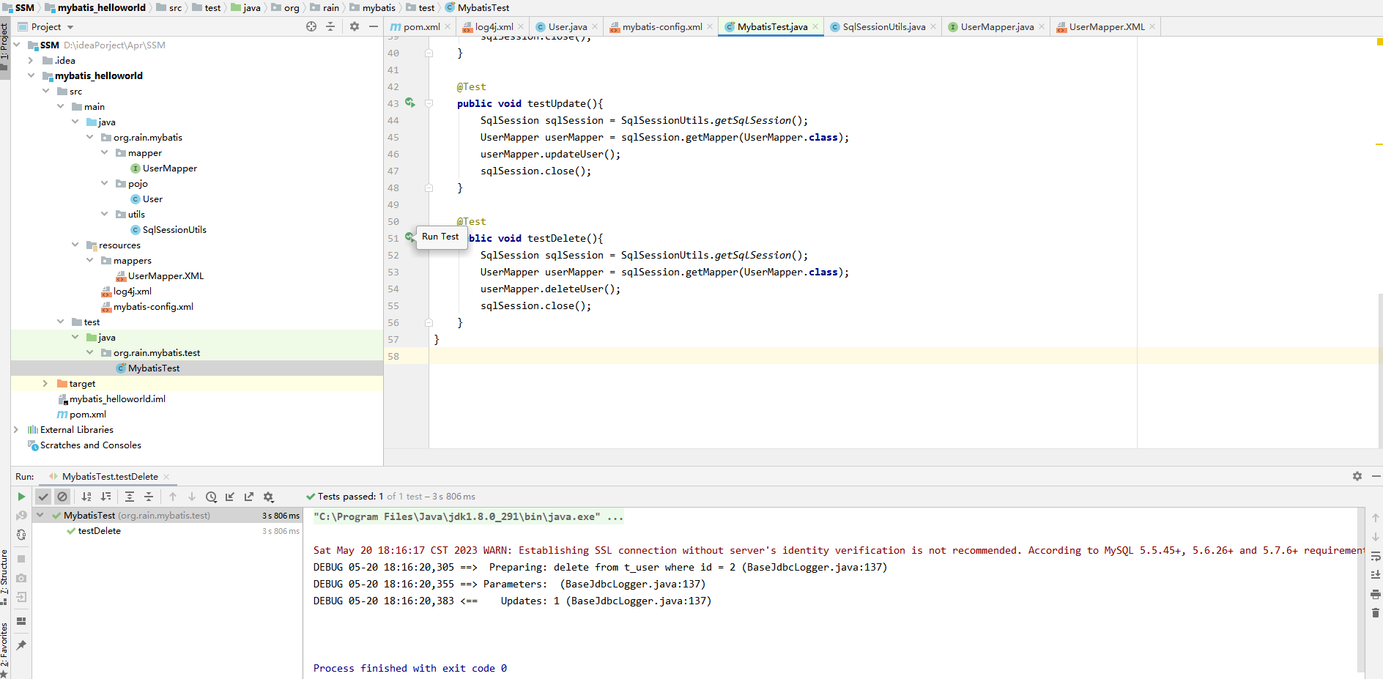Switch to pom.xml editor tab

pyautogui.click(x=421, y=27)
